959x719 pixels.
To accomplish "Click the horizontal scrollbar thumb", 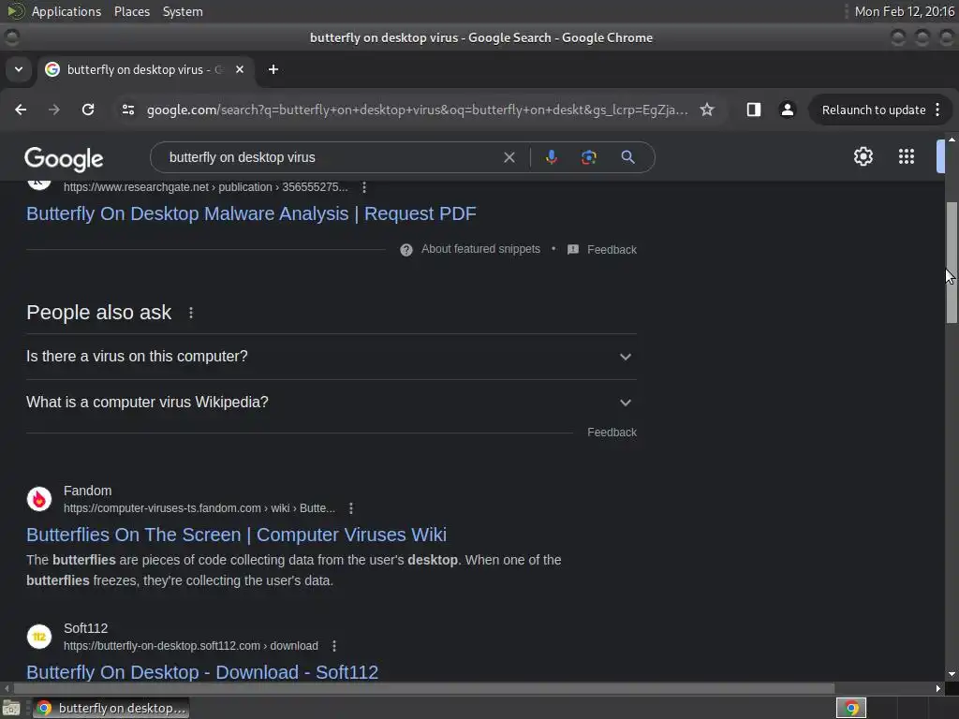I will point(423,688).
